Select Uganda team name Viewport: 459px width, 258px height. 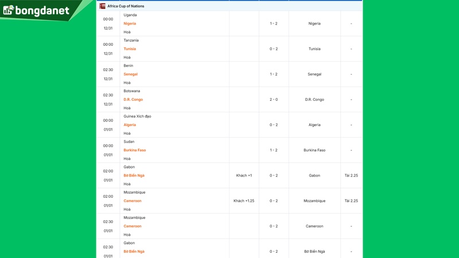click(x=130, y=15)
